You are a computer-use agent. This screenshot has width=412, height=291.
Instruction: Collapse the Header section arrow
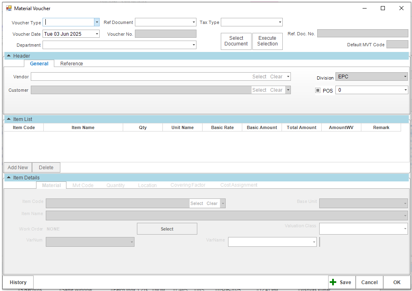[x=9, y=56]
